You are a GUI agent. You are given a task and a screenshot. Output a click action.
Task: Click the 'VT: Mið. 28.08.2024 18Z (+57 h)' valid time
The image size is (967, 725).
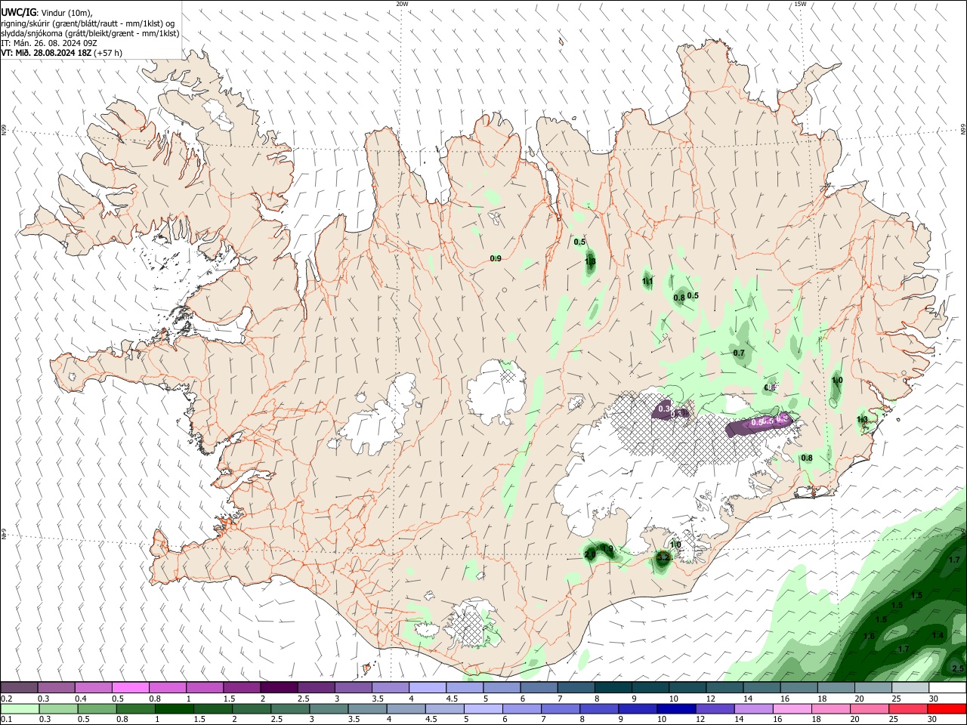pos(61,53)
